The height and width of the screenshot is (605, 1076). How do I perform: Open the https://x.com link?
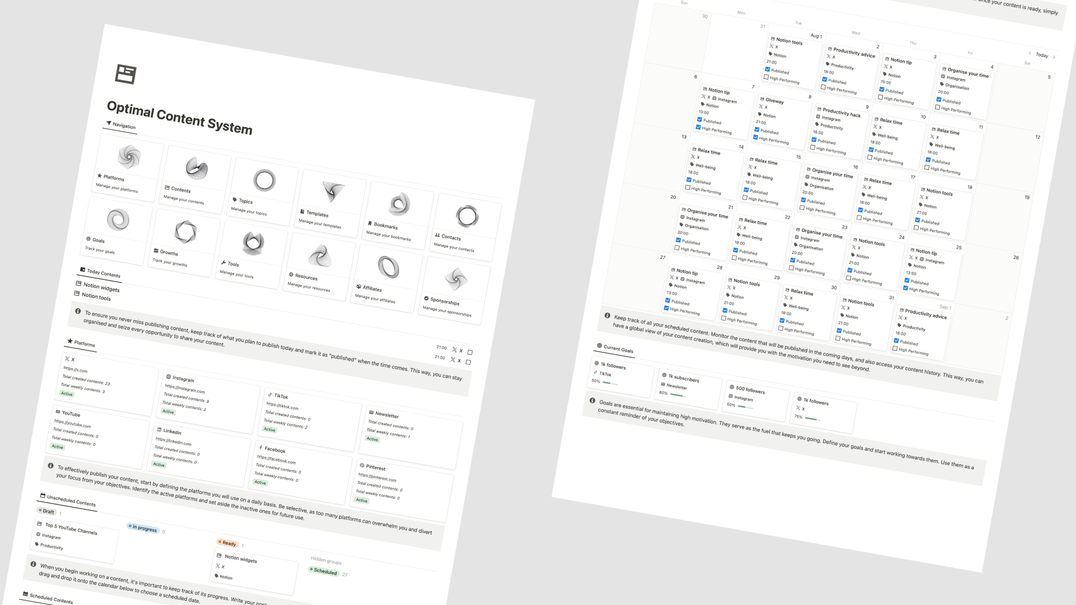75,370
